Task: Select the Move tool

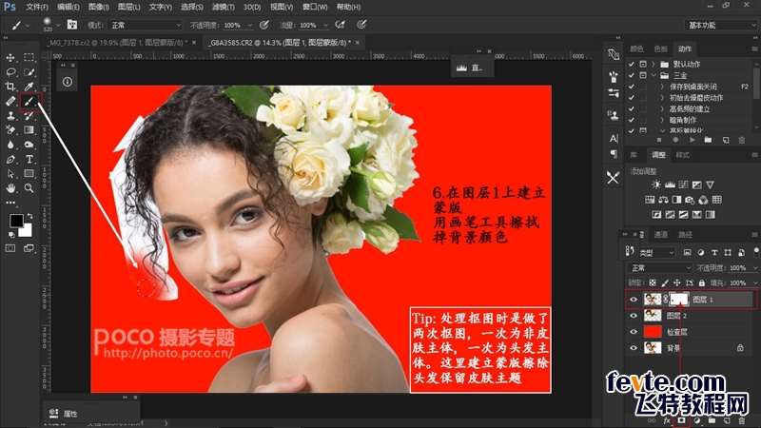Action: (11, 58)
